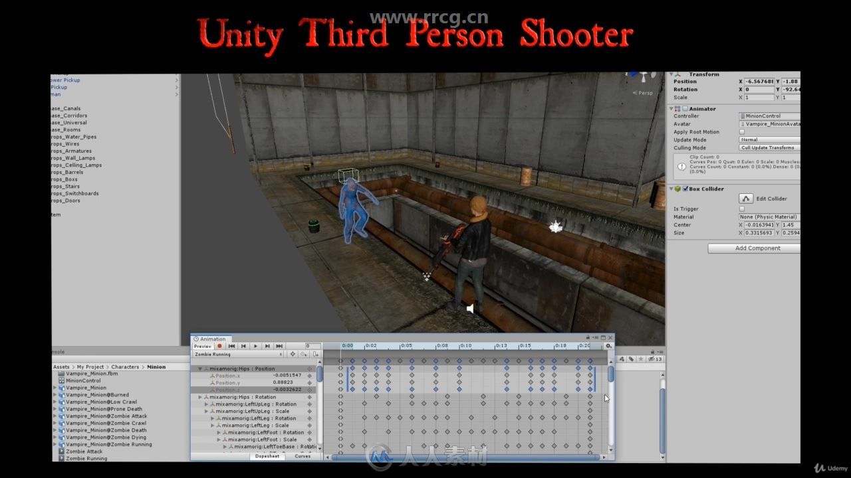
Task: Click keyframe diamond for Hips Rotation row
Action: point(309,397)
